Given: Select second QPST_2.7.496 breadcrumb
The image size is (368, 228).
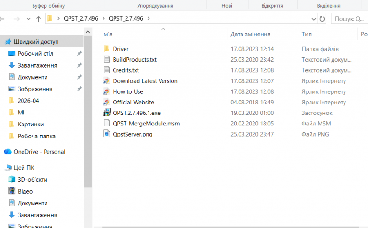Looking at the screenshot, I should (x=126, y=18).
